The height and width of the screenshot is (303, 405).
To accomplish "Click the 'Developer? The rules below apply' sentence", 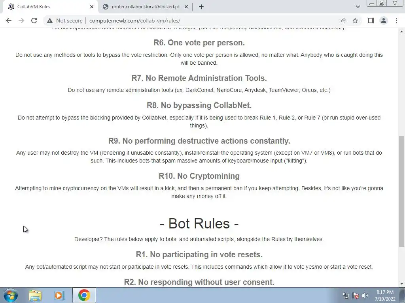I will click(x=199, y=239).
